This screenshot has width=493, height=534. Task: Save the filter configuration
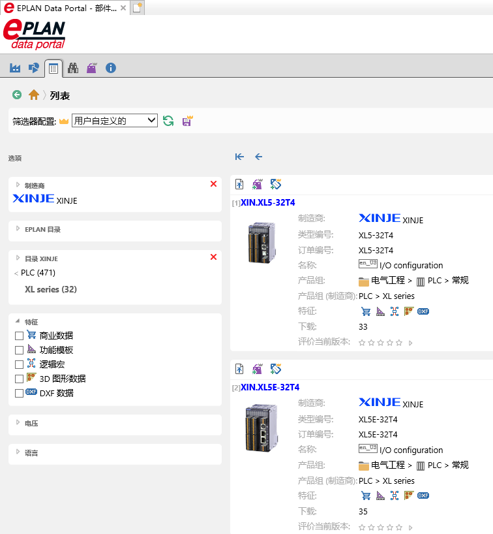tap(187, 121)
